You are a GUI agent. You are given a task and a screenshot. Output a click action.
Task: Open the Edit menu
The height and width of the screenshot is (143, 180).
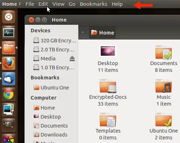(43, 4)
